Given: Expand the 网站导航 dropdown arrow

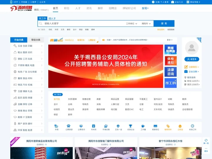Looking at the screenshot, I should pyautogui.click(x=199, y=2).
